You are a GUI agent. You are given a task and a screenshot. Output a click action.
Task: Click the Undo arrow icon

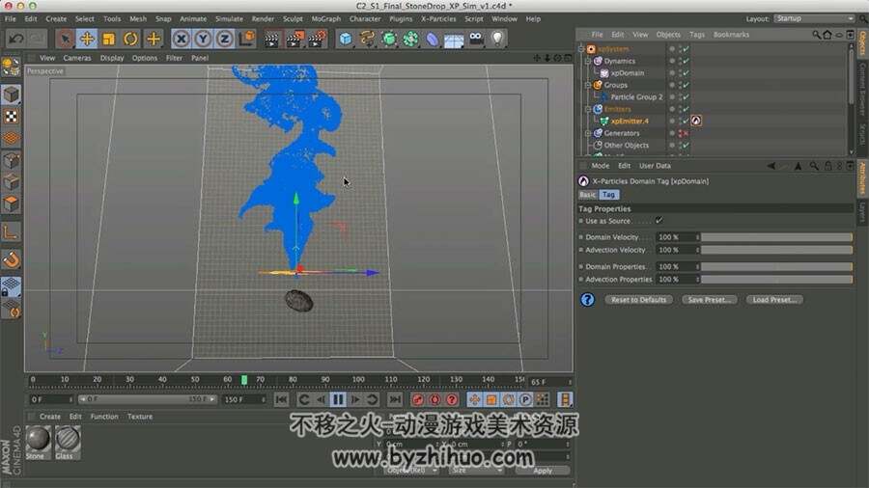tap(15, 39)
